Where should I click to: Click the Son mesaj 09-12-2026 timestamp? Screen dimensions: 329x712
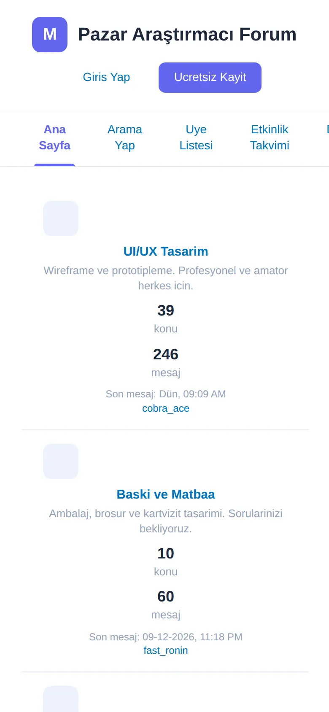coord(166,637)
